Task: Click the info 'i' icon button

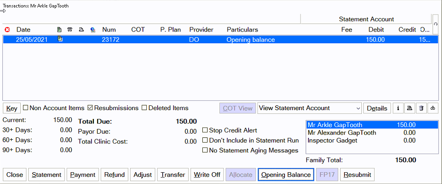Action: tap(398, 108)
